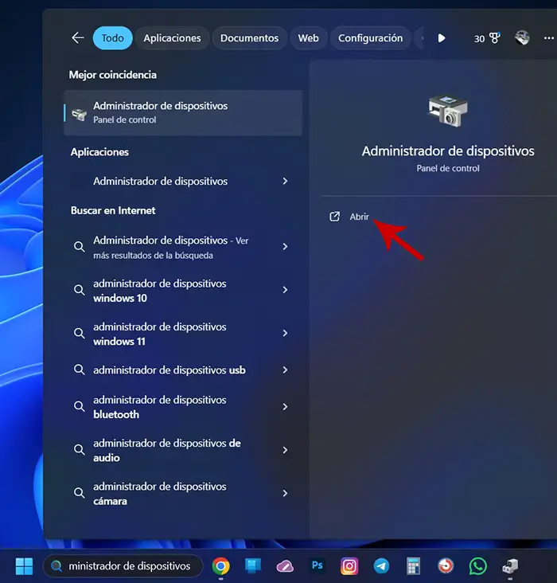This screenshot has width=557, height=583.
Task: Open the Calculator app in taskbar
Action: (413, 566)
